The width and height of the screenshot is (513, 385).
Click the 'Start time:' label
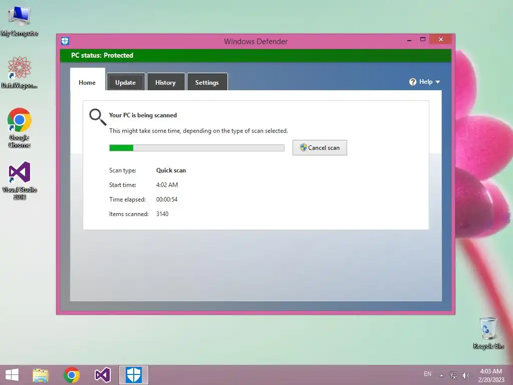tap(123, 185)
